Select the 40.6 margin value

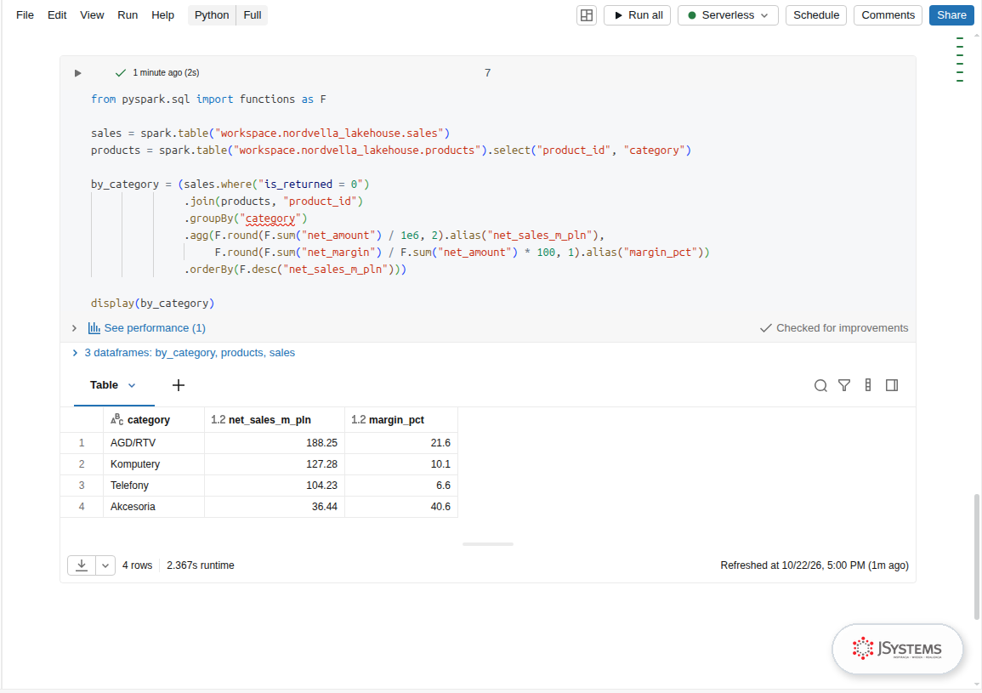tap(400, 507)
